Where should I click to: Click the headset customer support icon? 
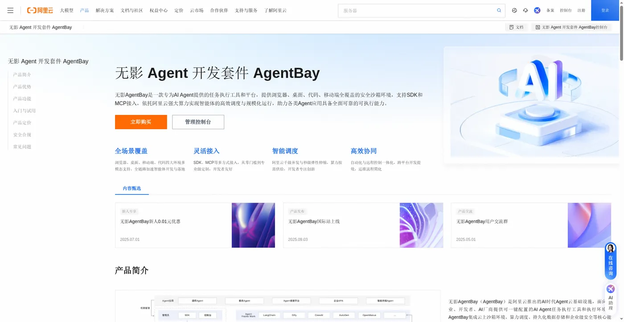(x=525, y=10)
